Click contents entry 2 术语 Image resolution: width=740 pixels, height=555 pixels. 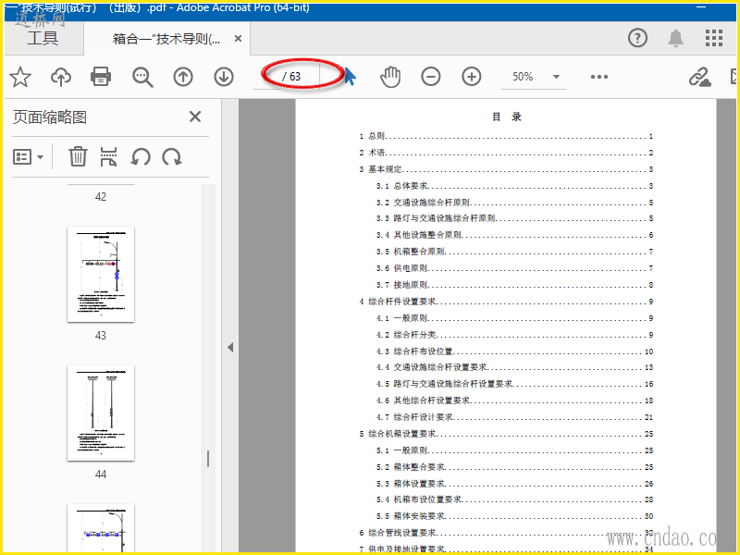505,153
